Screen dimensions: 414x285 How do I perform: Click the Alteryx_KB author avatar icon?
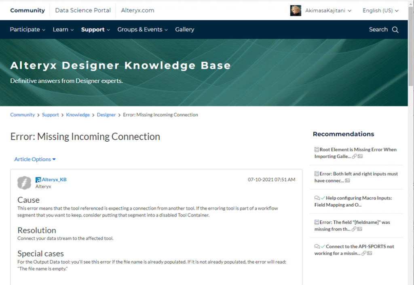tap(24, 183)
